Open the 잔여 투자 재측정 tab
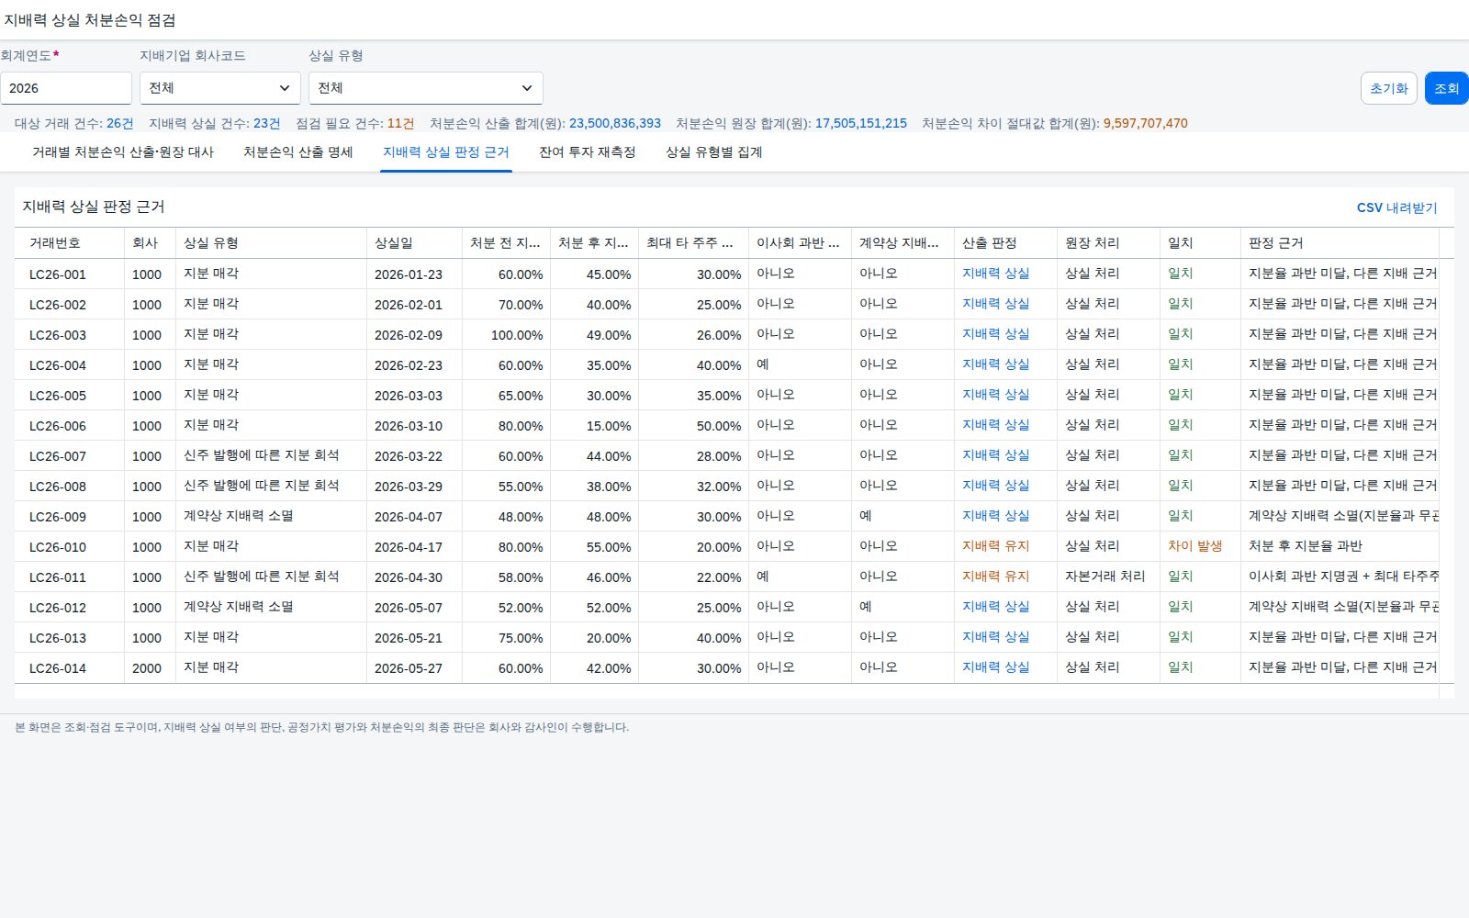 (588, 152)
